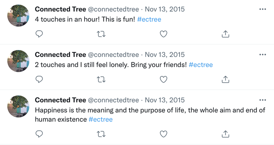Screen dimensions: 274x145
Task: Open #ectree hashtag after "Bring your friends!"
Action: tap(201, 65)
